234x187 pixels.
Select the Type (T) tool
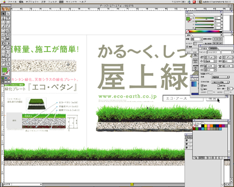pos(8,18)
